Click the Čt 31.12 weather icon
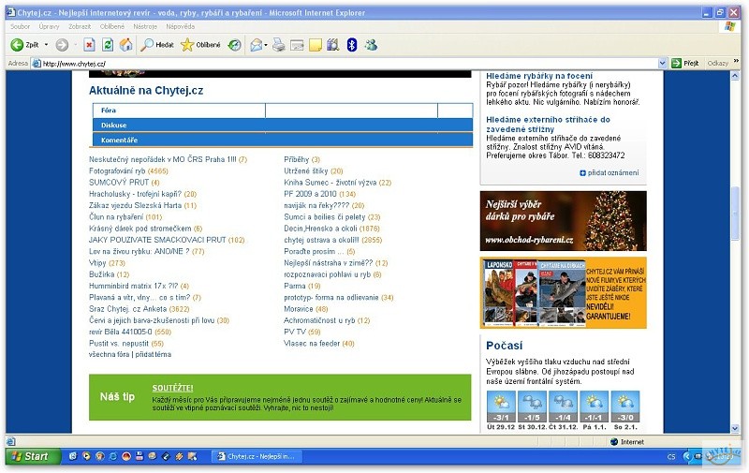This screenshot has width=749, height=473. (564, 406)
